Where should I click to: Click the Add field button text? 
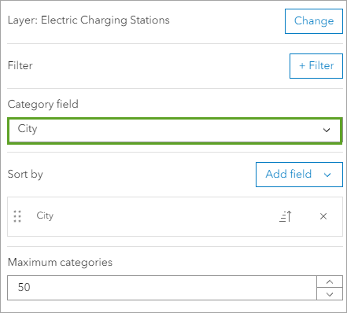[289, 174]
